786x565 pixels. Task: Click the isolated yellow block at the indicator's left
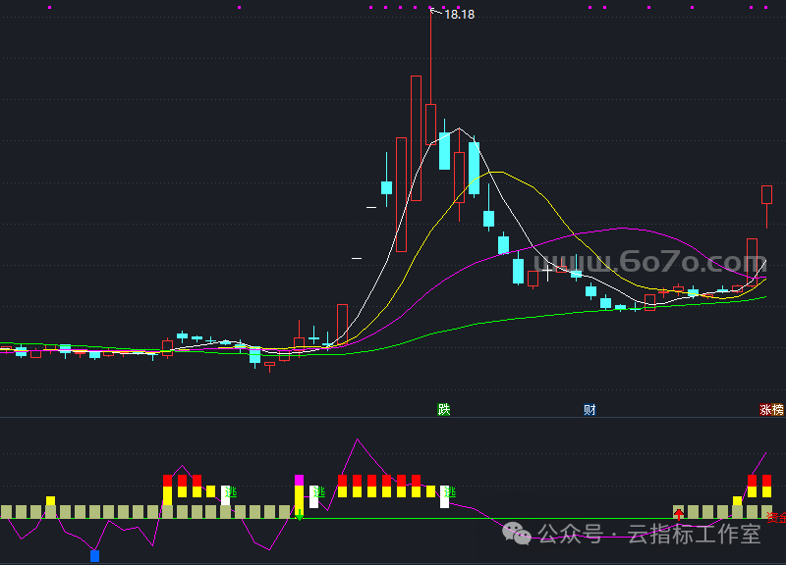[50, 500]
